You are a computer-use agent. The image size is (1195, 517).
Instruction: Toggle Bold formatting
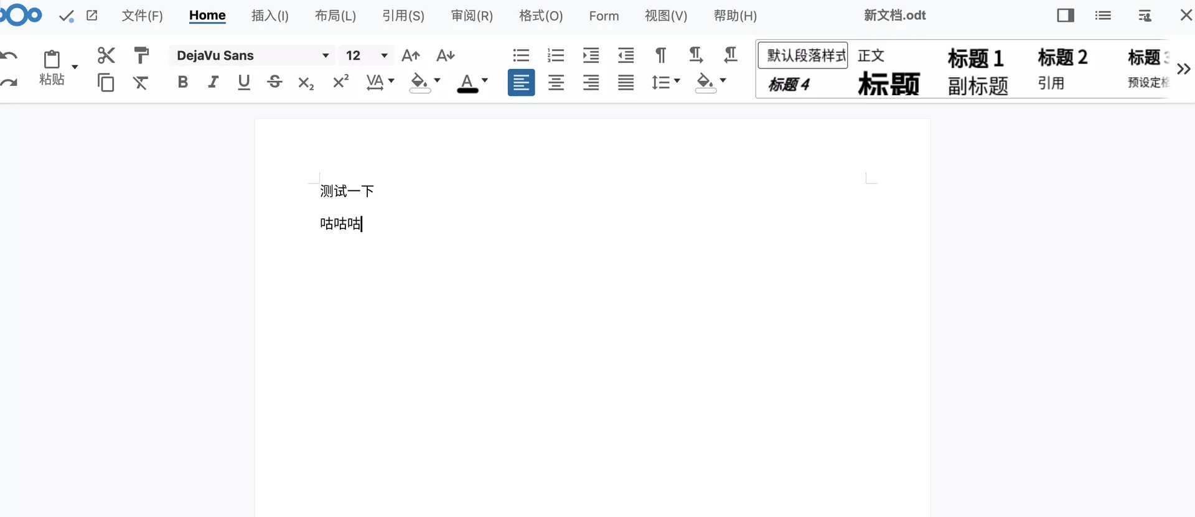182,82
